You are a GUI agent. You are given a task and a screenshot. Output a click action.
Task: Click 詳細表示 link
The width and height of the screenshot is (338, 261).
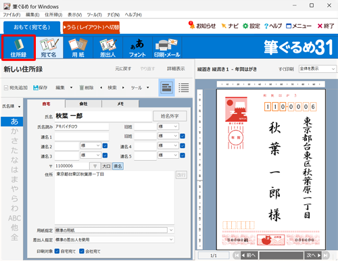click(176, 69)
